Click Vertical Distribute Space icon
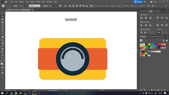 coord(141,32)
